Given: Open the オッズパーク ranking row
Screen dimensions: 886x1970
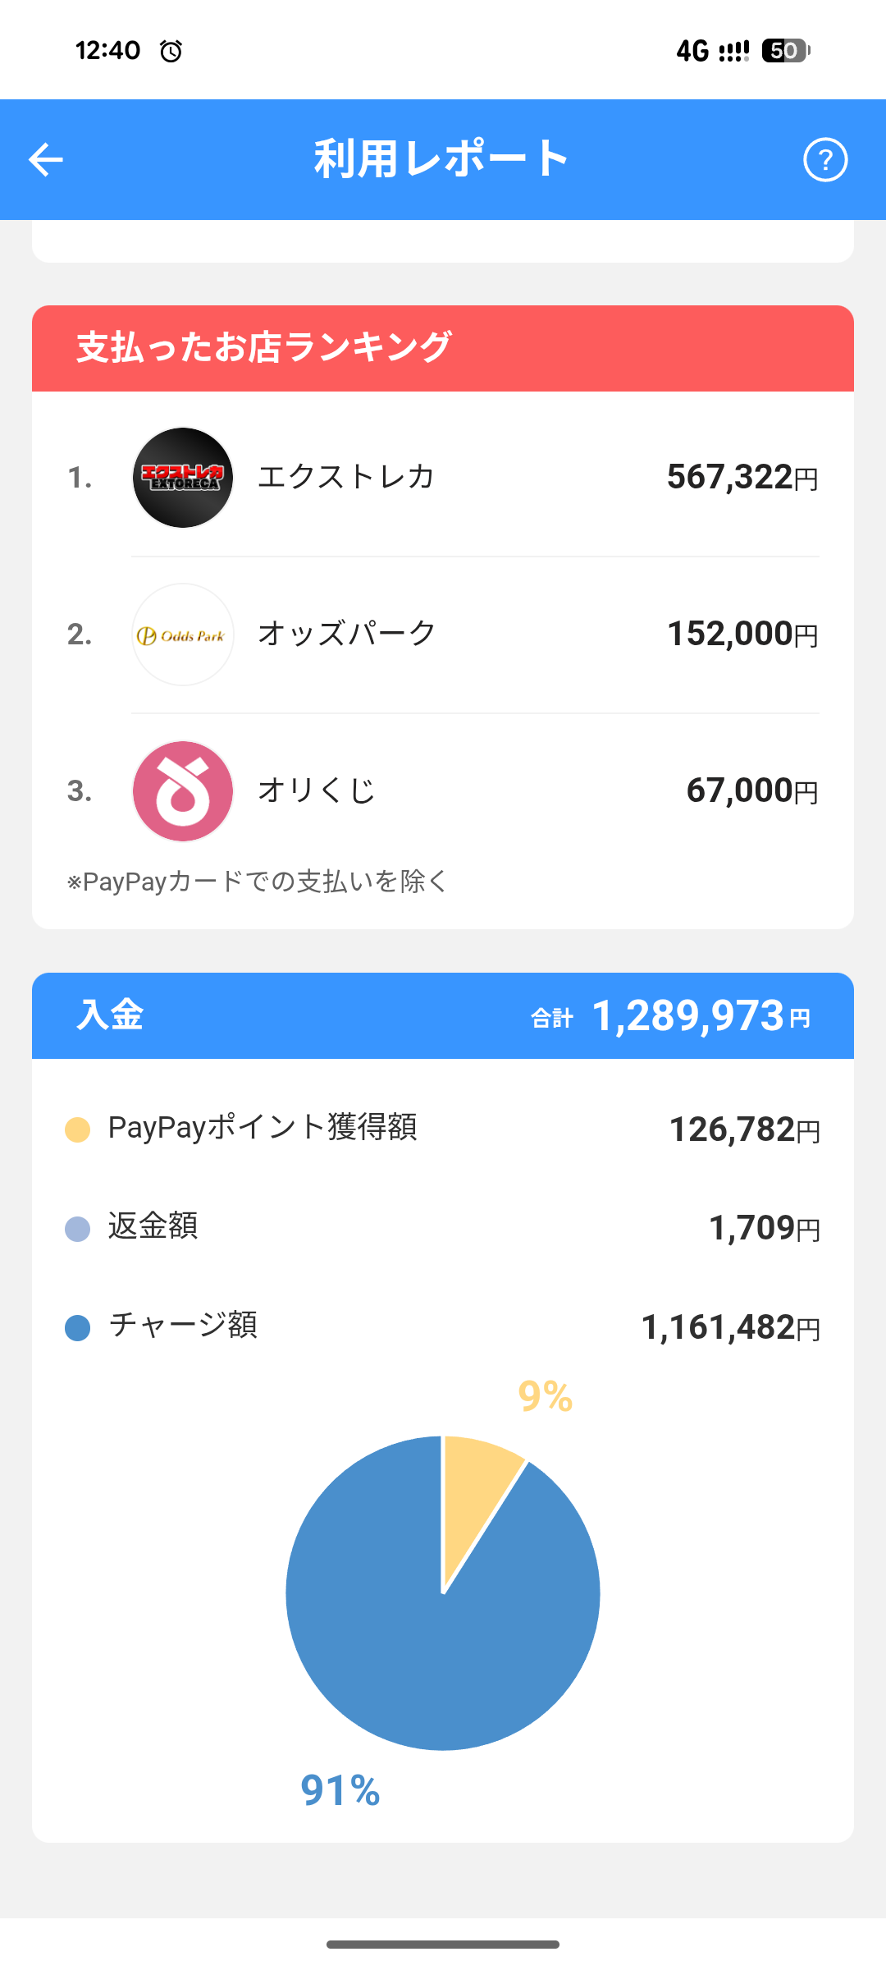Looking at the screenshot, I should pyautogui.click(x=443, y=635).
